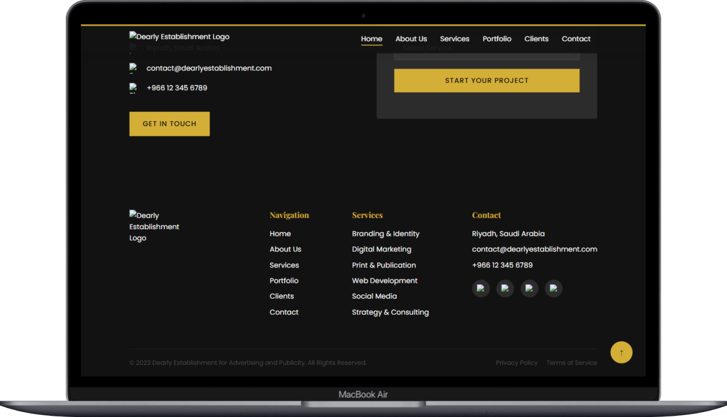This screenshot has width=727, height=417.
Task: Open the Terms of Service link
Action: 571,363
